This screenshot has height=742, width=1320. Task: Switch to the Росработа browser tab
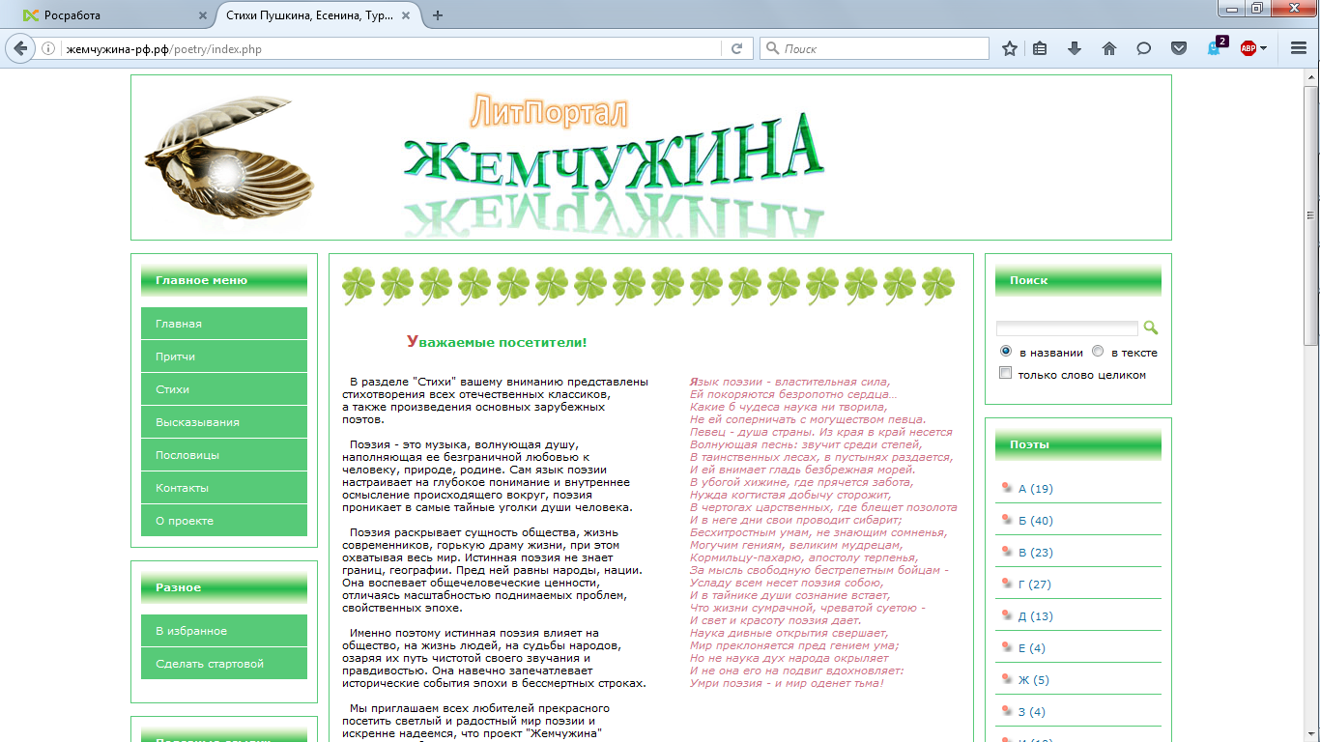(x=106, y=15)
